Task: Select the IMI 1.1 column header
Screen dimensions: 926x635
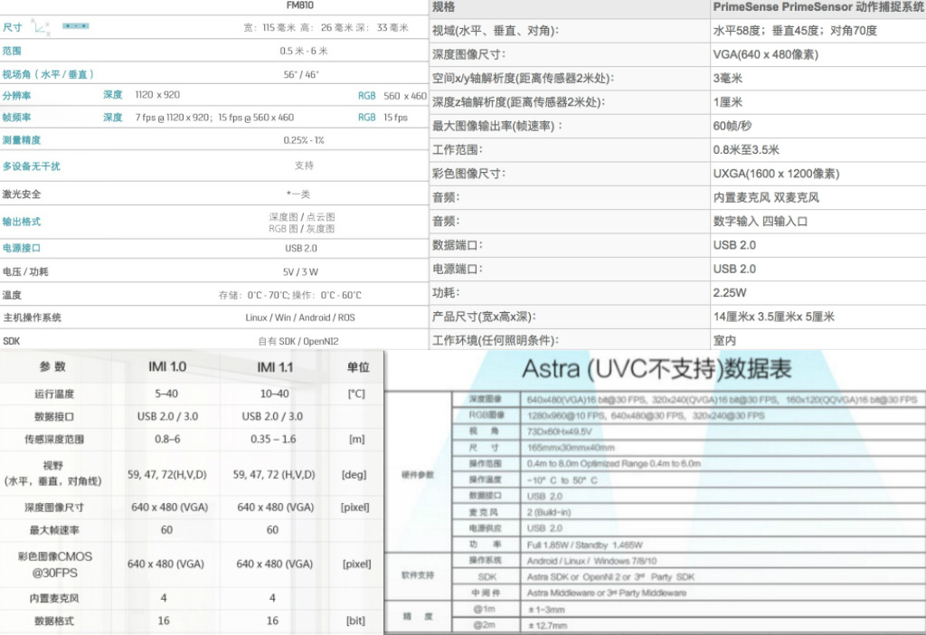Action: 275,367
